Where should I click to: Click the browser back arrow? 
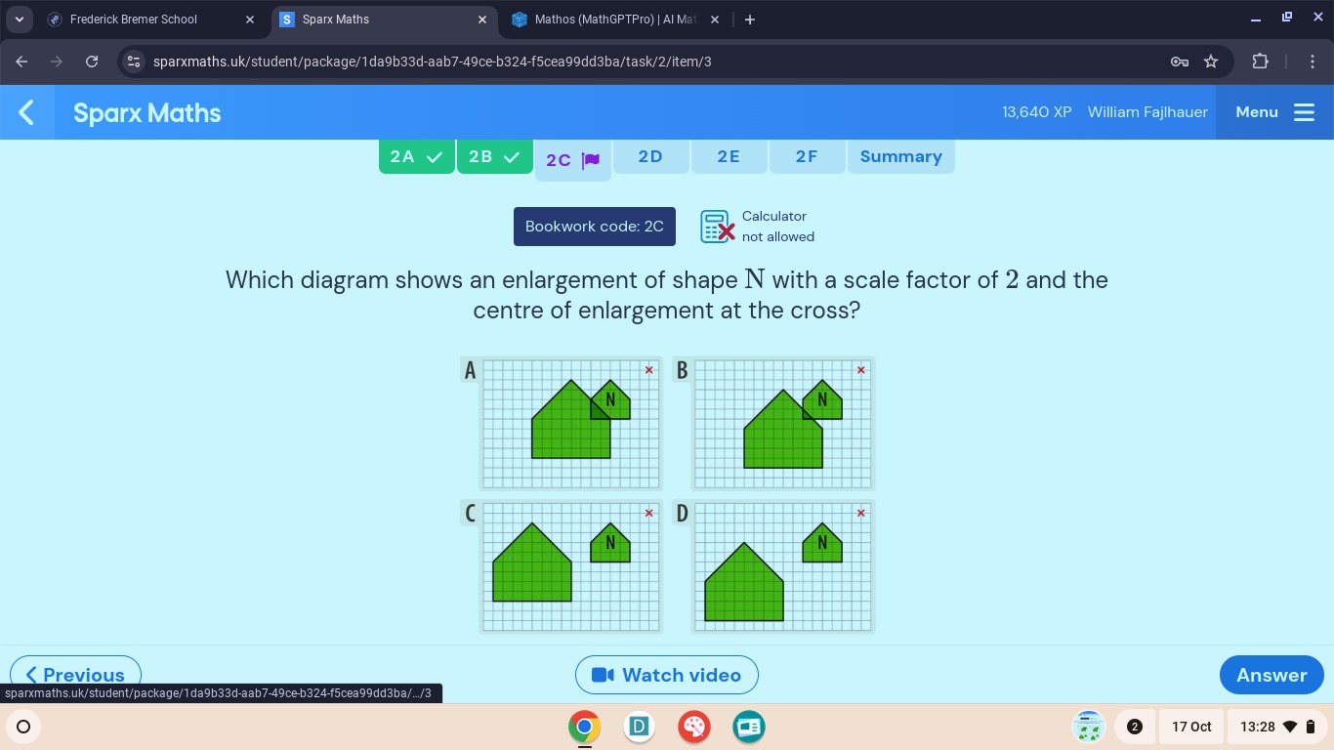pos(21,62)
